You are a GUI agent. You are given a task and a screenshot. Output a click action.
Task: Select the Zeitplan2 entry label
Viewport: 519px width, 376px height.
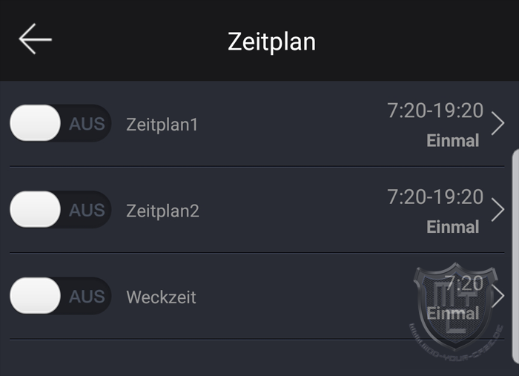[x=162, y=211]
